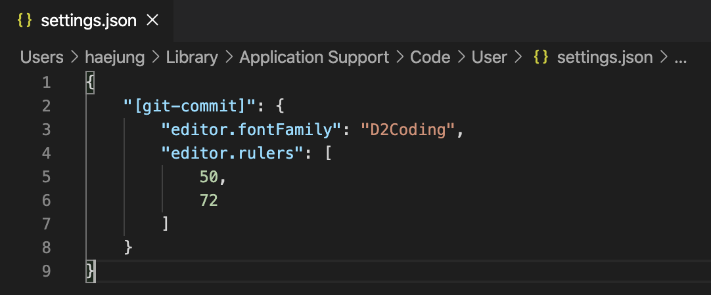Click line number 7 in gutter
The image size is (711, 295).
pos(46,224)
